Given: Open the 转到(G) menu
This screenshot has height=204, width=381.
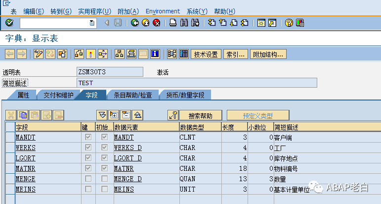Looking at the screenshot, I should point(61,11).
